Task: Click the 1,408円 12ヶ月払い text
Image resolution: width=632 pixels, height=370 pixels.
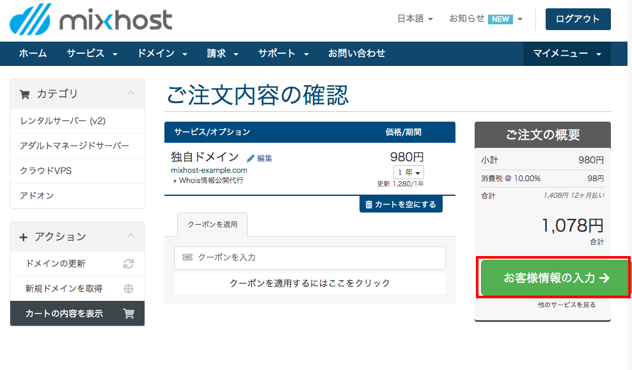Action: 574,195
